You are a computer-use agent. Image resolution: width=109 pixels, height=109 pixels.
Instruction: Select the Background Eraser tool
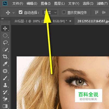[x=5, y=99]
